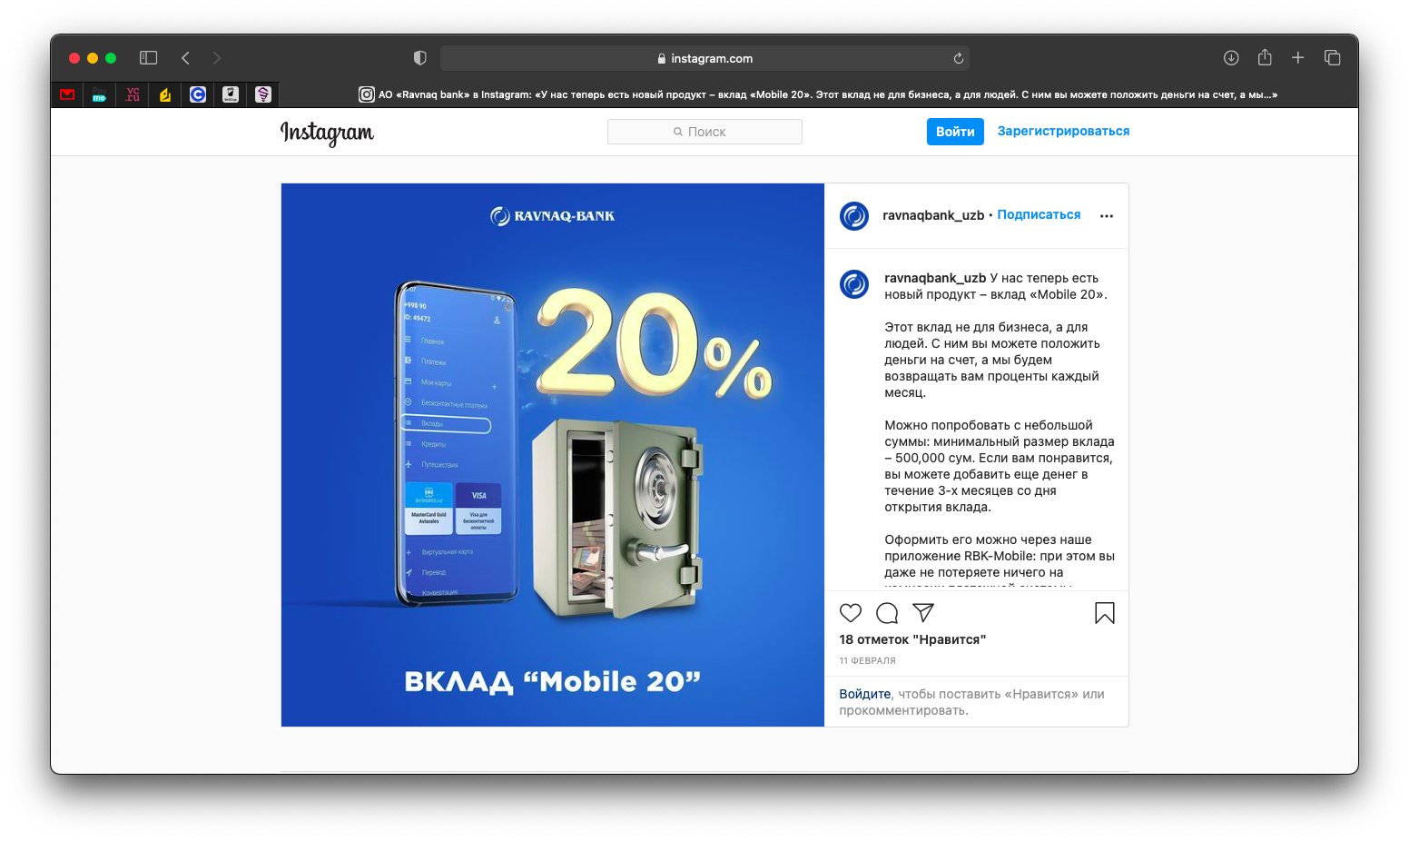This screenshot has width=1409, height=841.
Task: Open comments via the speech bubble icon
Action: [x=887, y=613]
